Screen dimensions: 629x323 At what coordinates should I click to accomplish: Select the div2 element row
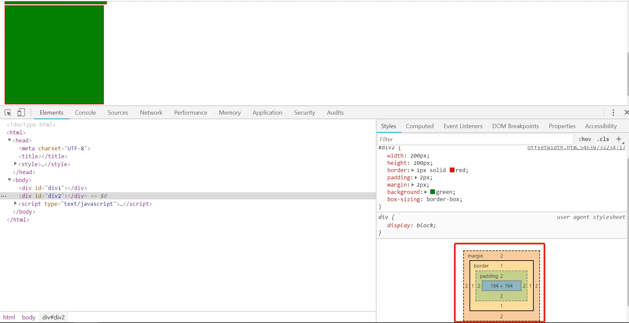tap(188, 196)
